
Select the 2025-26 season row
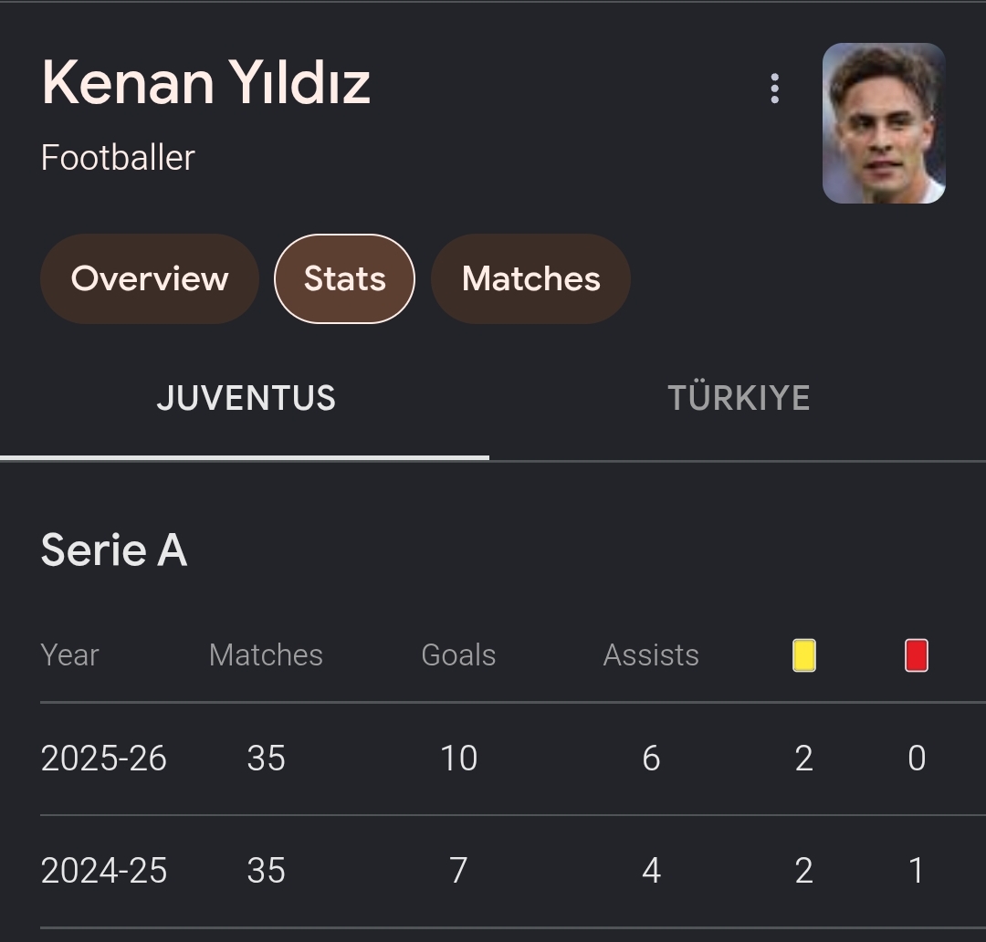pos(513,759)
